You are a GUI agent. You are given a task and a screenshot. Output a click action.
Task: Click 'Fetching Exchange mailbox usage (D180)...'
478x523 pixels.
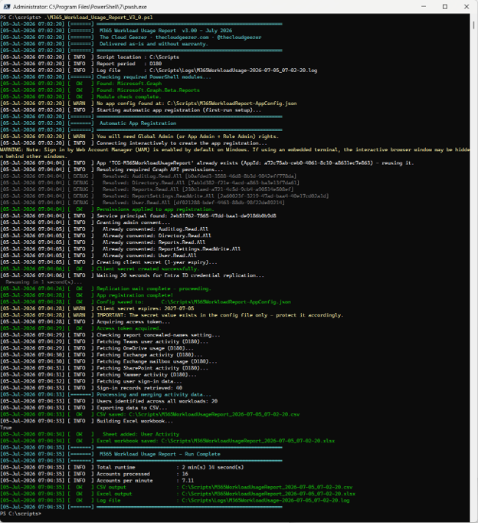tap(157, 361)
